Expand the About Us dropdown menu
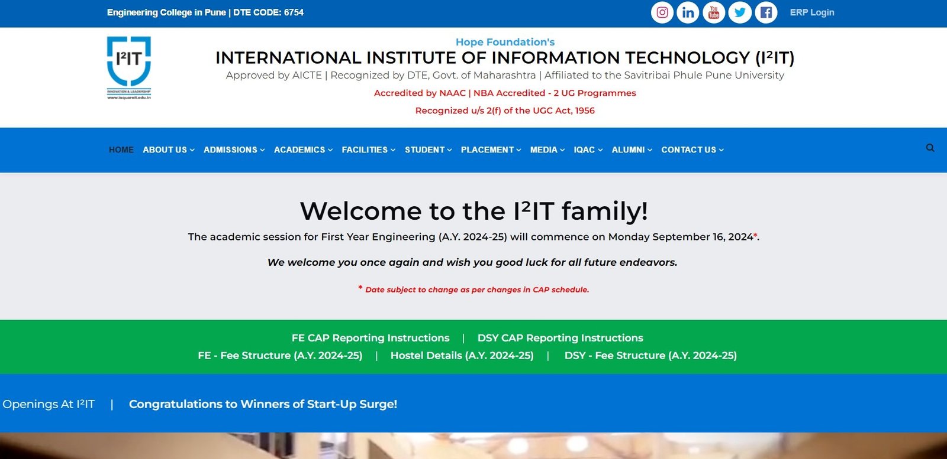Viewport: 947px width, 459px height. pyautogui.click(x=168, y=150)
